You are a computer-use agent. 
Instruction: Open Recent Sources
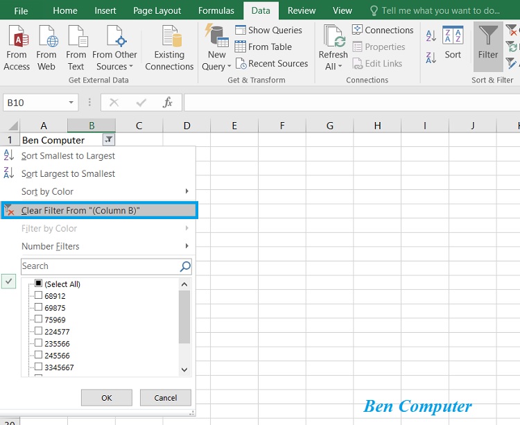(x=272, y=63)
